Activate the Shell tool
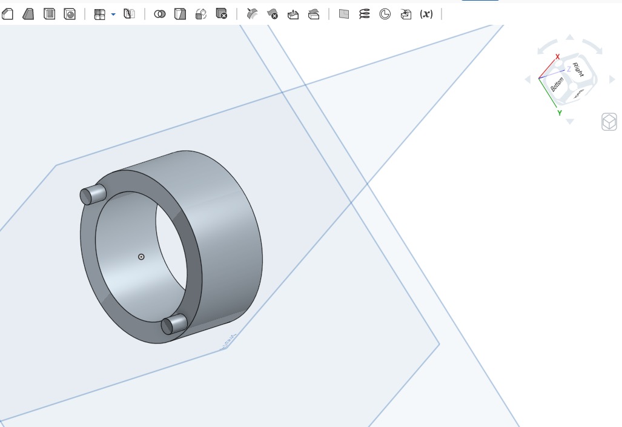This screenshot has width=622, height=427. (49, 14)
